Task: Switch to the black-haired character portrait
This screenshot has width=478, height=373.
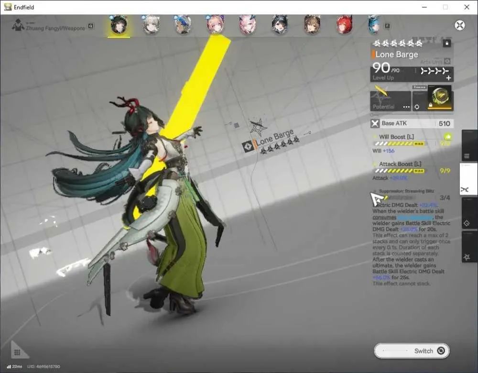Action: tap(280, 24)
